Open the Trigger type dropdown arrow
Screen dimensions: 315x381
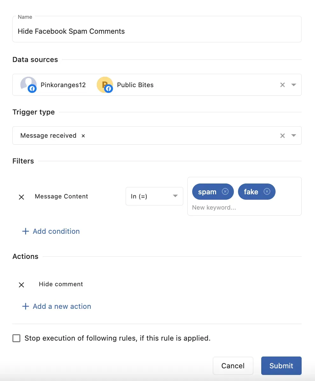coord(294,136)
